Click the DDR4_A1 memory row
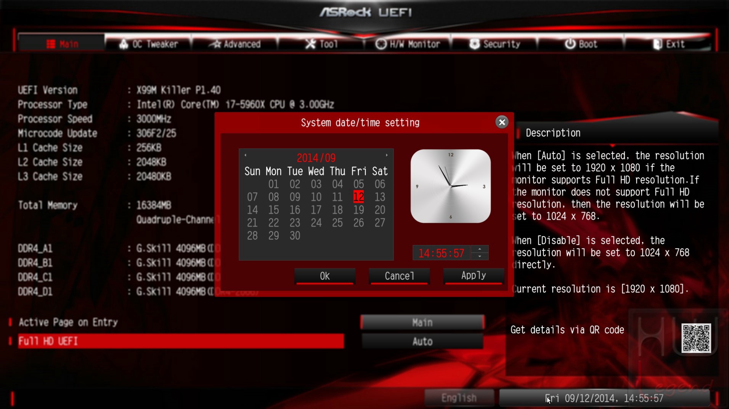729x409 pixels. tap(119, 248)
